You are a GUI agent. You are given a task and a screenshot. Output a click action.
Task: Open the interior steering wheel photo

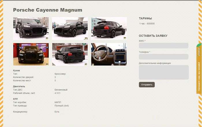[x=109, y=54]
